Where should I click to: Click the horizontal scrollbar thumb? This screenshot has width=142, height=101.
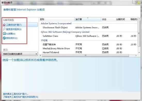(85, 56)
